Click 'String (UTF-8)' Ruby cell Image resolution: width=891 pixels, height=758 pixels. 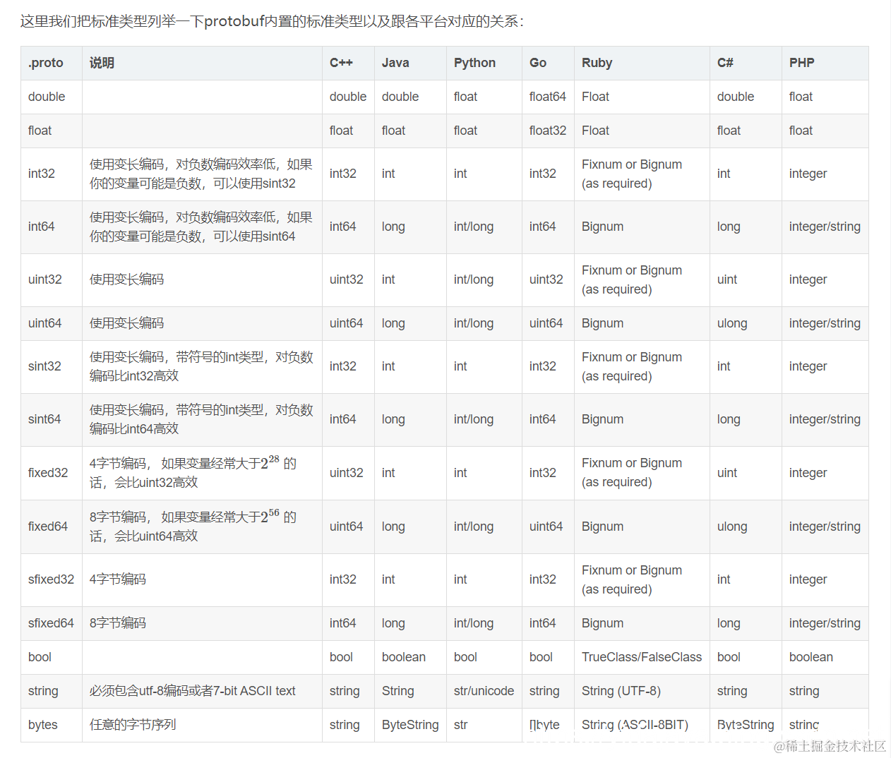point(621,691)
